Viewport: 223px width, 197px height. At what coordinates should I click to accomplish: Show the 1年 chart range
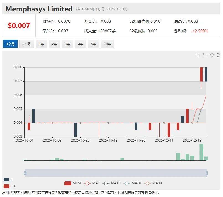pyautogui.click(x=41, y=44)
